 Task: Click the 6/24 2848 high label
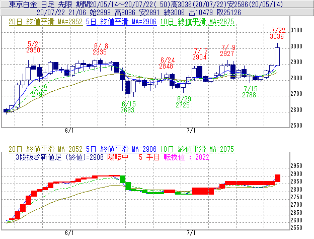(167, 63)
